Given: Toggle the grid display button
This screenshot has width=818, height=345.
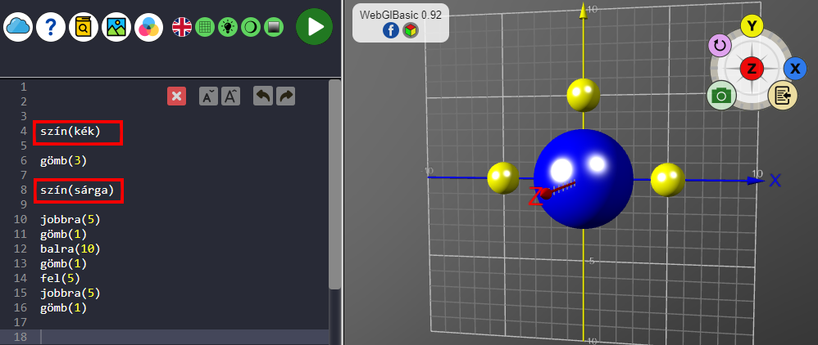Looking at the screenshot, I should [205, 27].
